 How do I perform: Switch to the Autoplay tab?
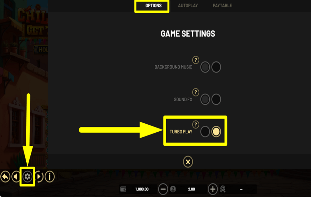[x=188, y=6]
